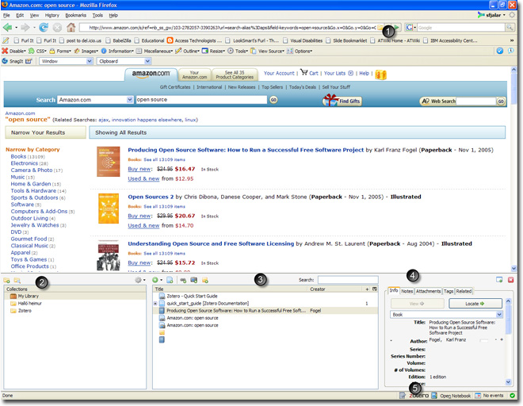
Task: Open the Window dropdown in SnagIt toolbar
Action: (66, 61)
